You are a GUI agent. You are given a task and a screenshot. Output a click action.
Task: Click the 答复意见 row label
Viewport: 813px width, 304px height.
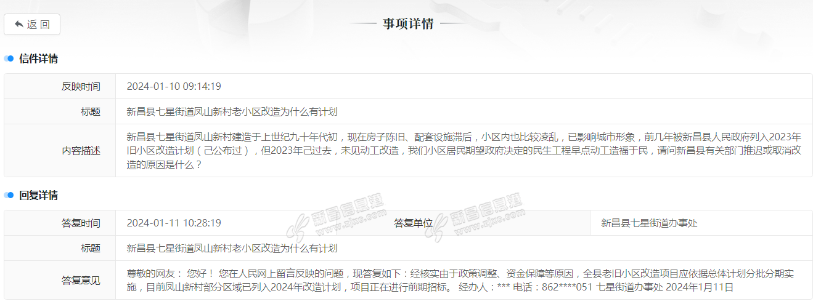click(x=80, y=281)
